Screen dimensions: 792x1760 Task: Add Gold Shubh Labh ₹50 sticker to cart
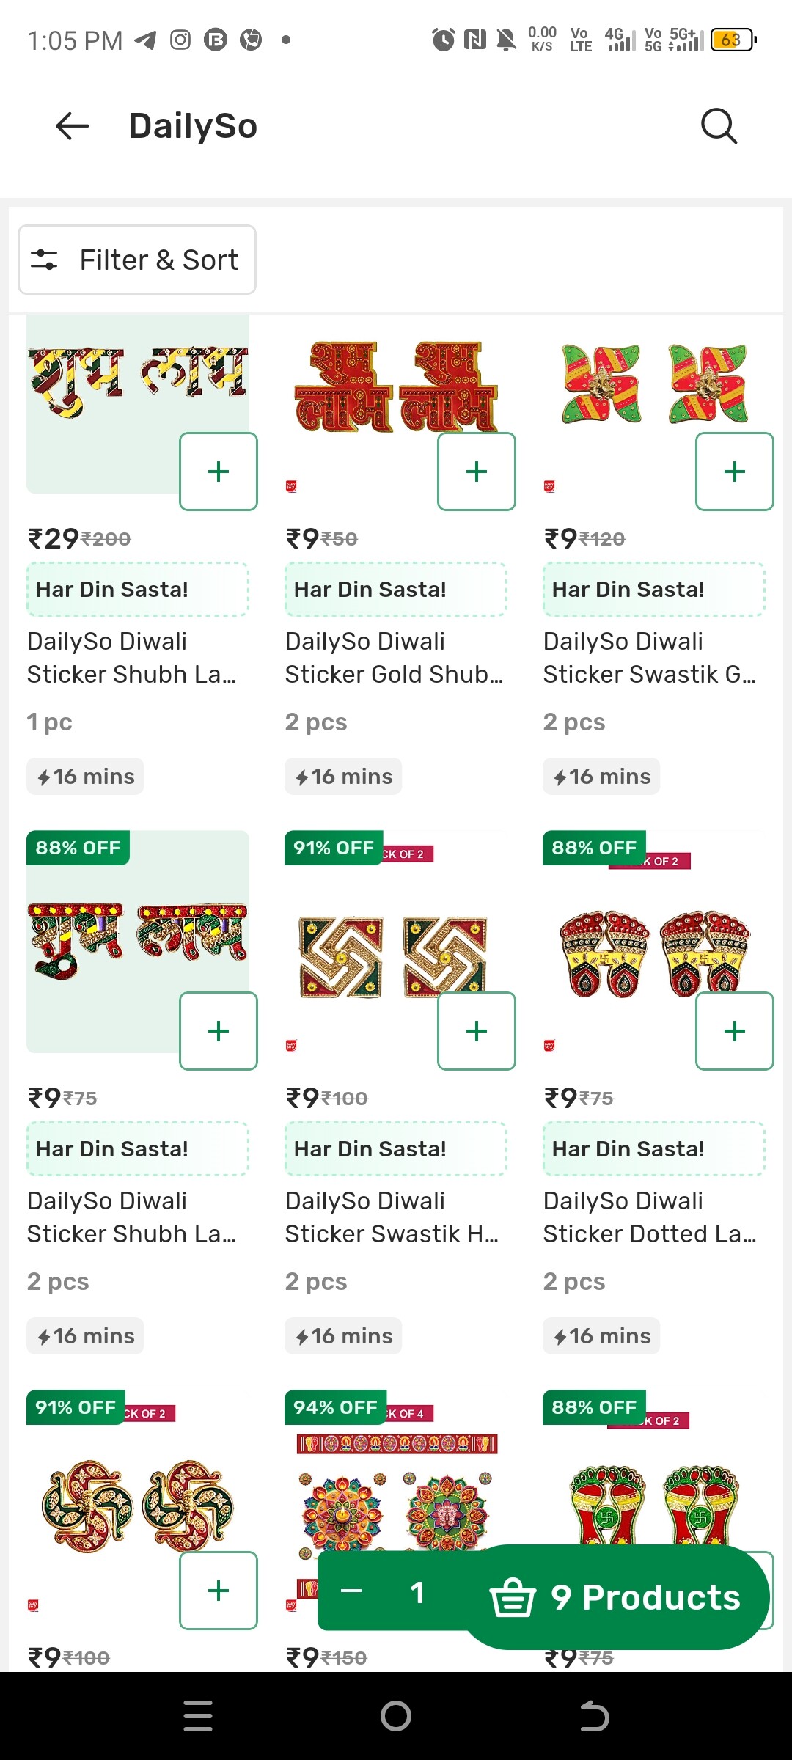click(477, 472)
